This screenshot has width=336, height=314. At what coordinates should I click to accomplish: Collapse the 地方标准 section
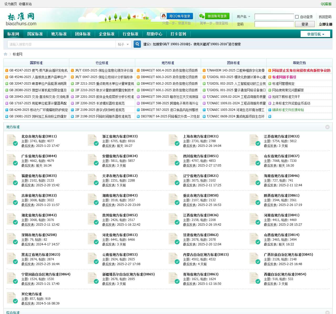pyautogui.click(x=327, y=127)
